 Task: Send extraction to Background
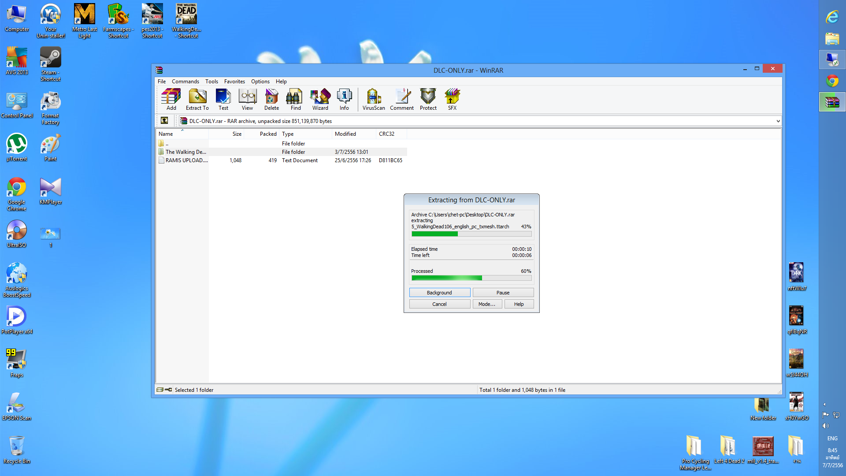[439, 293]
